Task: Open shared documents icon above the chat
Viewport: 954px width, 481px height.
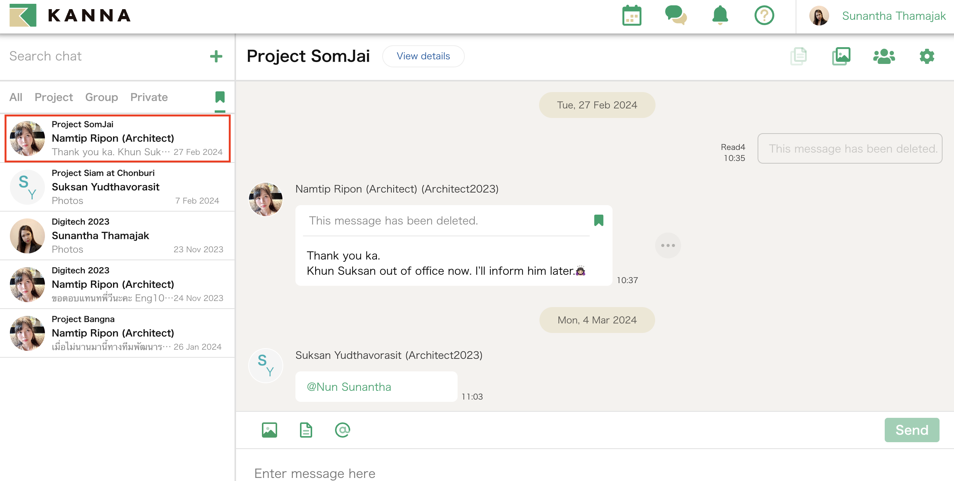Action: pos(799,56)
